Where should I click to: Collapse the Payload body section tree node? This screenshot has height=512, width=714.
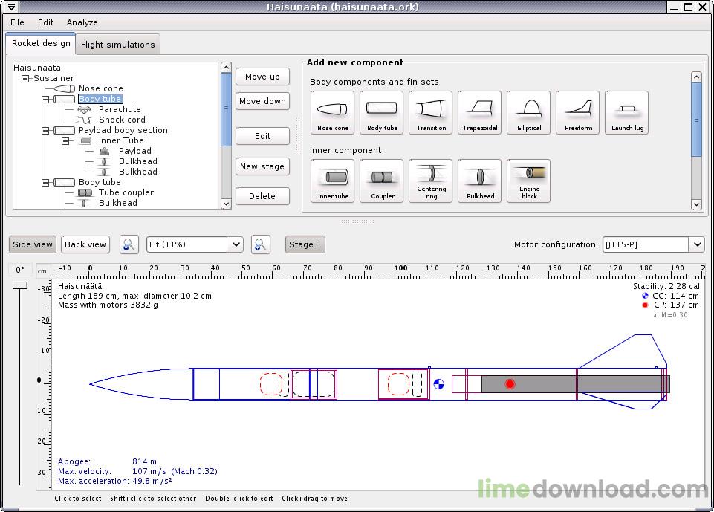coord(45,130)
